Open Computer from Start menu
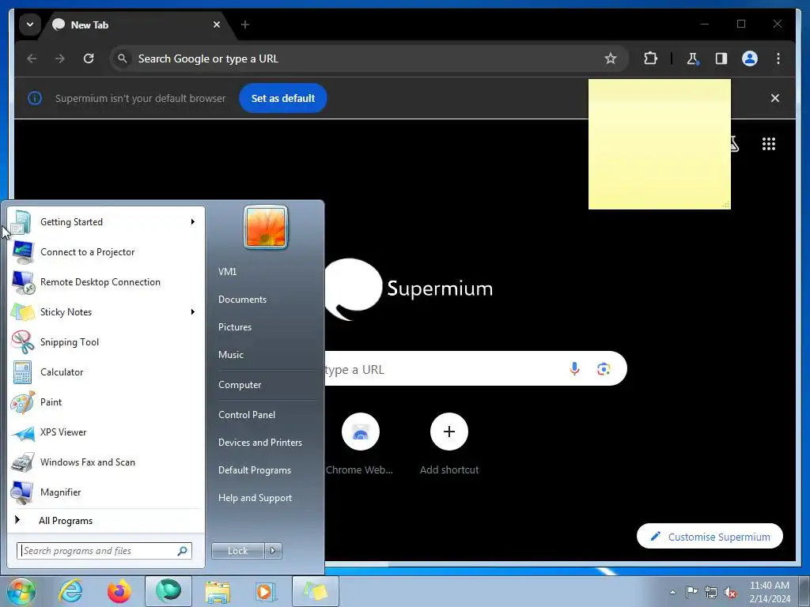Viewport: 810px width, 607px height. pyautogui.click(x=240, y=385)
